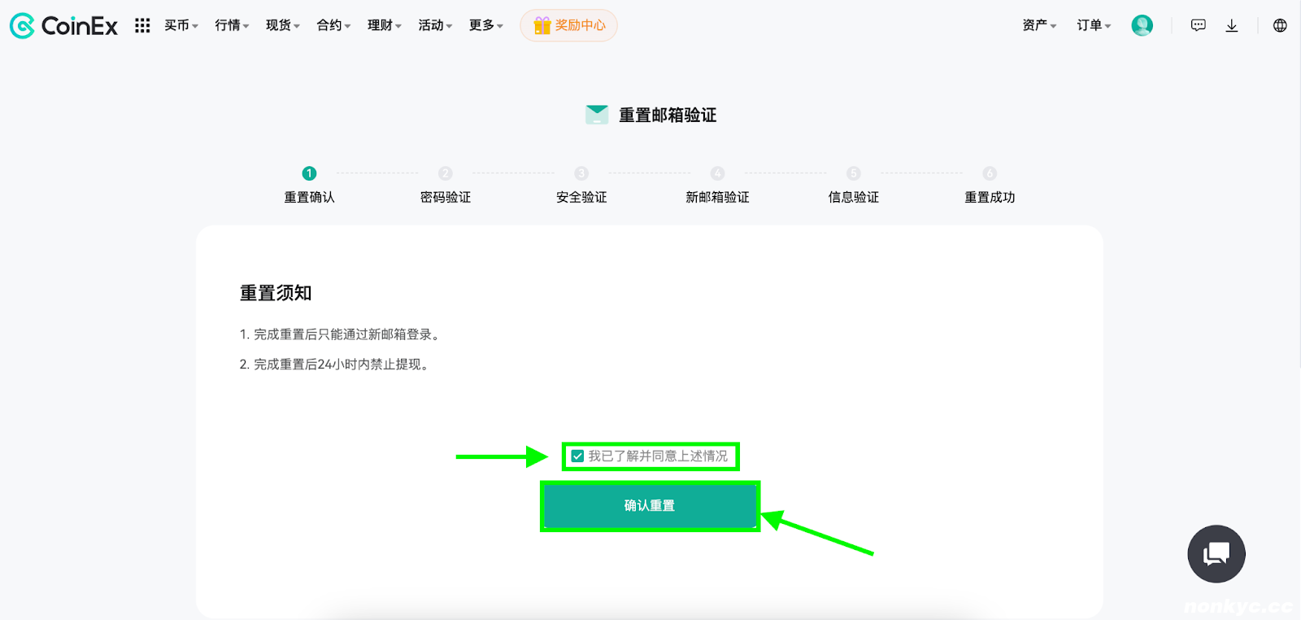1301x620 pixels.
Task: Open the live chat support bubble
Action: click(1216, 554)
